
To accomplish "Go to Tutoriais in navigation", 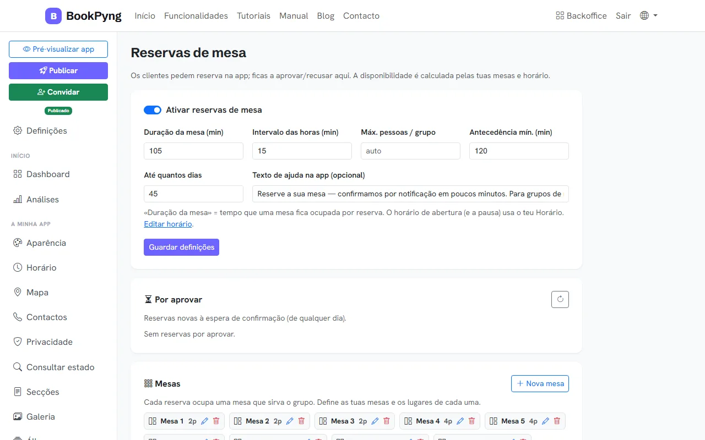I will tap(253, 16).
